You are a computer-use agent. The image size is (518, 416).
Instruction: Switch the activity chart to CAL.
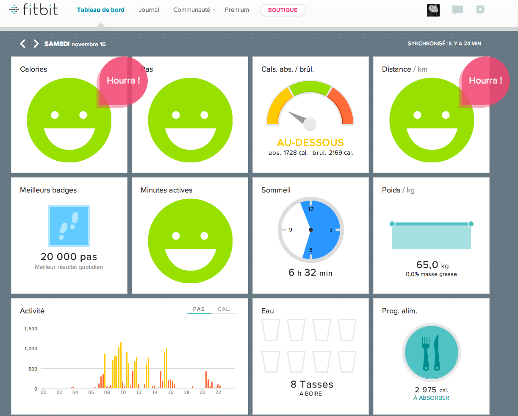[x=224, y=309]
